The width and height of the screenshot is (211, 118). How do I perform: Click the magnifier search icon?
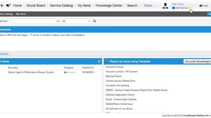click(x=95, y=21)
